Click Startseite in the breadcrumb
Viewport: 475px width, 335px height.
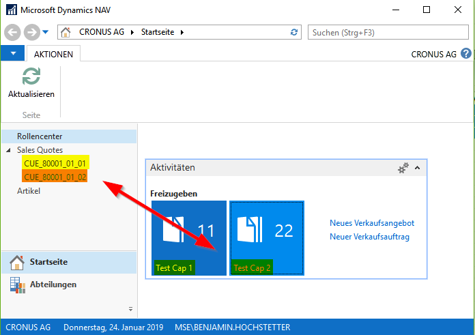point(158,32)
